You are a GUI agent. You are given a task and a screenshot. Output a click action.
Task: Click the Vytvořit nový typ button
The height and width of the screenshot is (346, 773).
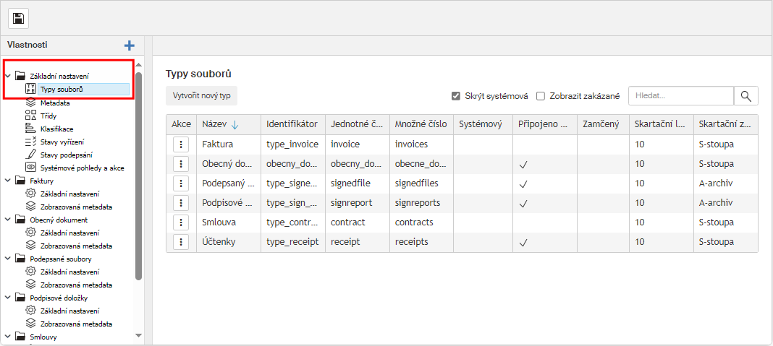tap(201, 96)
